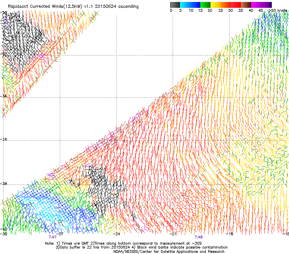The height and width of the screenshot is (254, 289).
Task: Click the -21 longitude axis label
Action: 173,234
